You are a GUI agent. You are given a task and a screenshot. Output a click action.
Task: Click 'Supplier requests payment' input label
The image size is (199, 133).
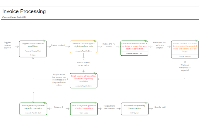8,45
